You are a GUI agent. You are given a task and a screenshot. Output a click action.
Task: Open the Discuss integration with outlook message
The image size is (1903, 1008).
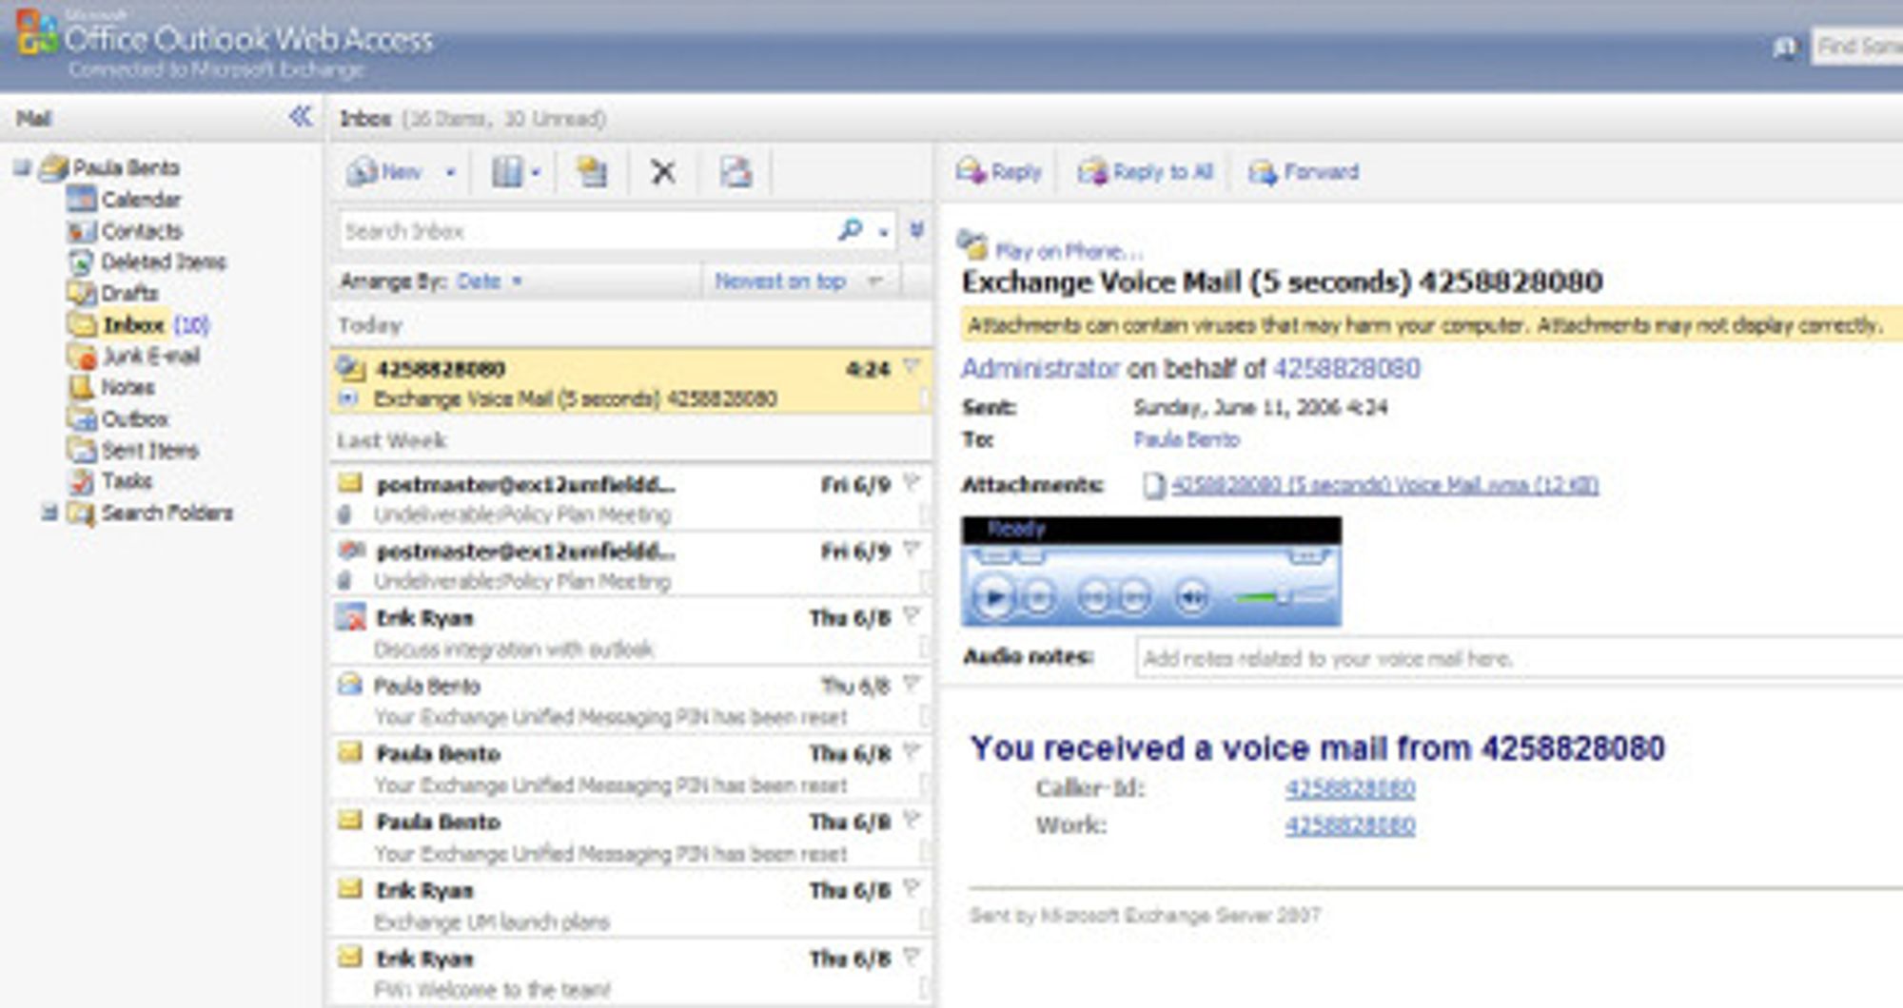(x=629, y=632)
